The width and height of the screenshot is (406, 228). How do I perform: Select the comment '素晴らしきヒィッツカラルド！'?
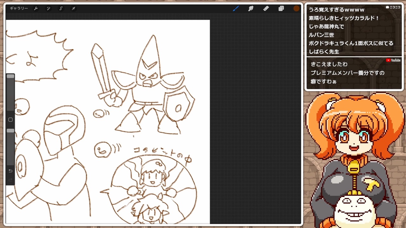pos(344,18)
